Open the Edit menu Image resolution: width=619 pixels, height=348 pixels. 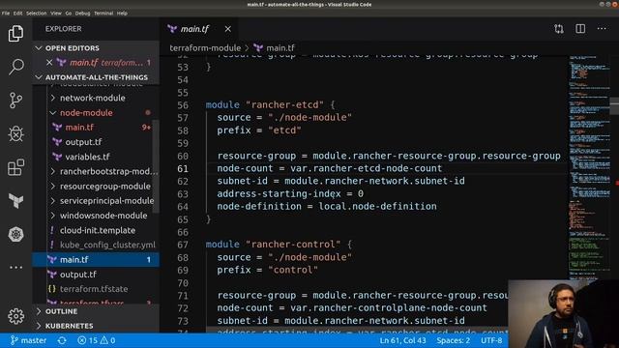click(x=17, y=13)
